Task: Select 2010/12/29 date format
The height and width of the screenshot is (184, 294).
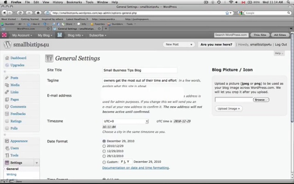Action: point(104,146)
